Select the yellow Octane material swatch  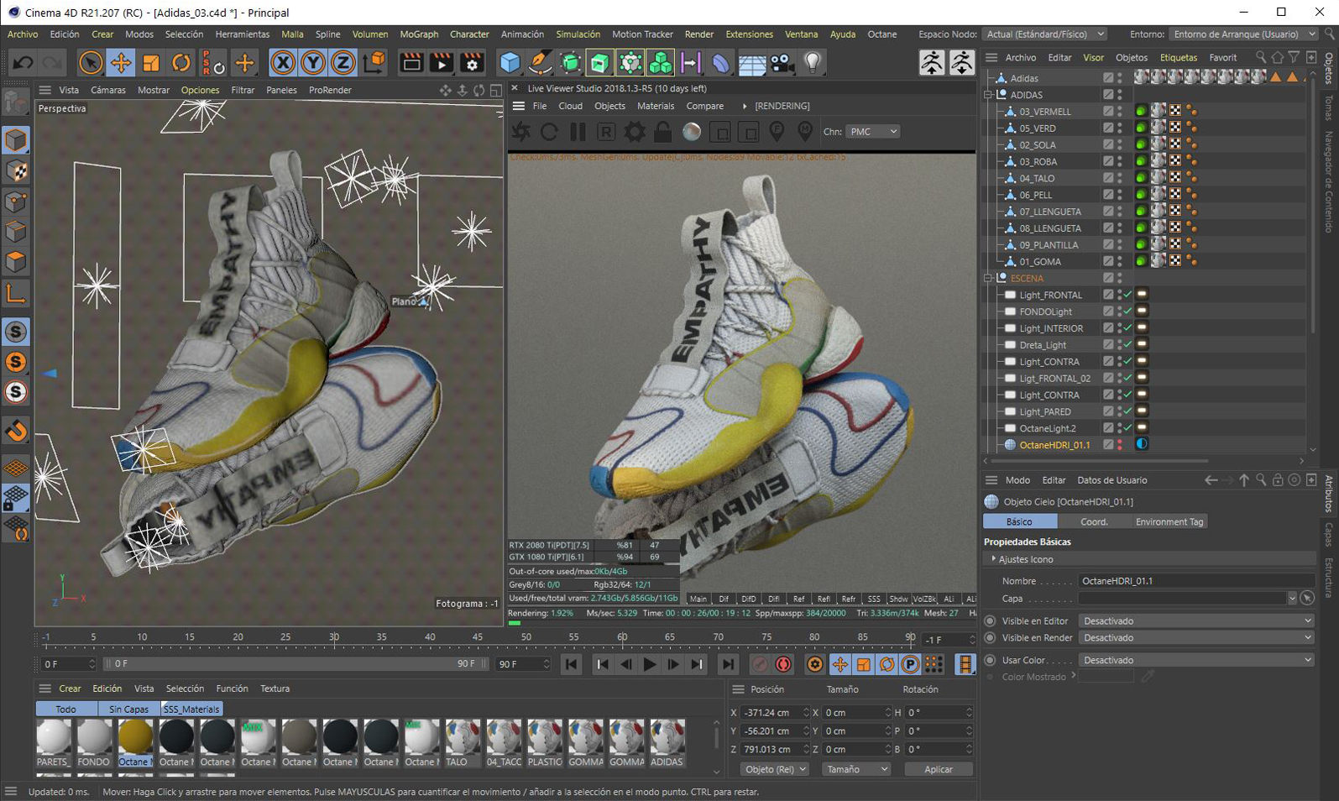pos(135,742)
